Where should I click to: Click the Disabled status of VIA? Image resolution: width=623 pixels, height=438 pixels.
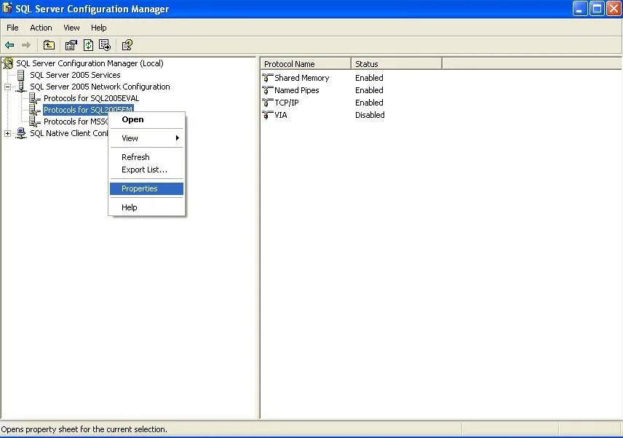click(370, 115)
